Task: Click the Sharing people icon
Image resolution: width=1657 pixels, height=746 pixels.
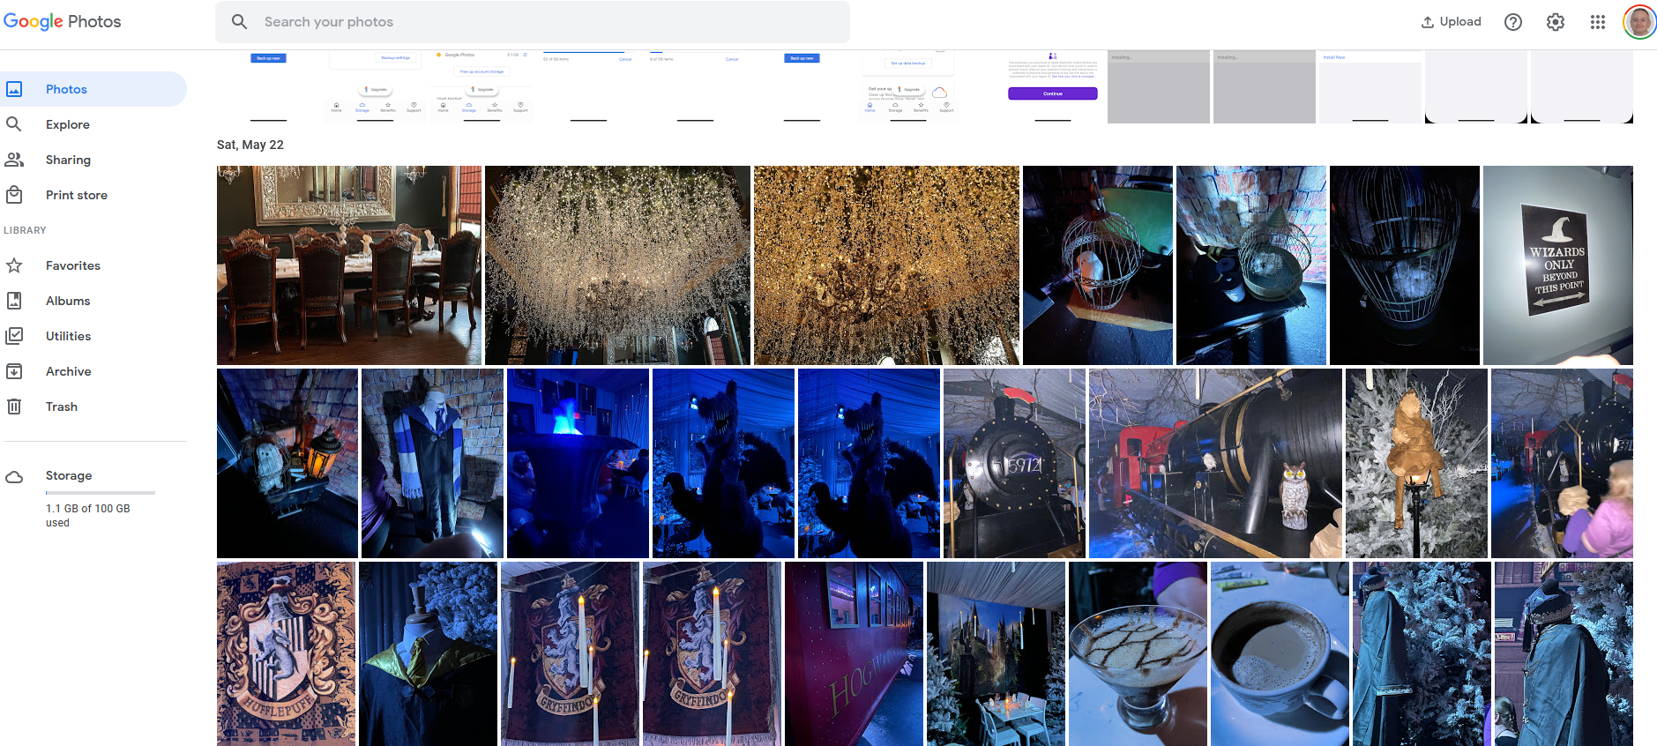Action: click(x=14, y=160)
